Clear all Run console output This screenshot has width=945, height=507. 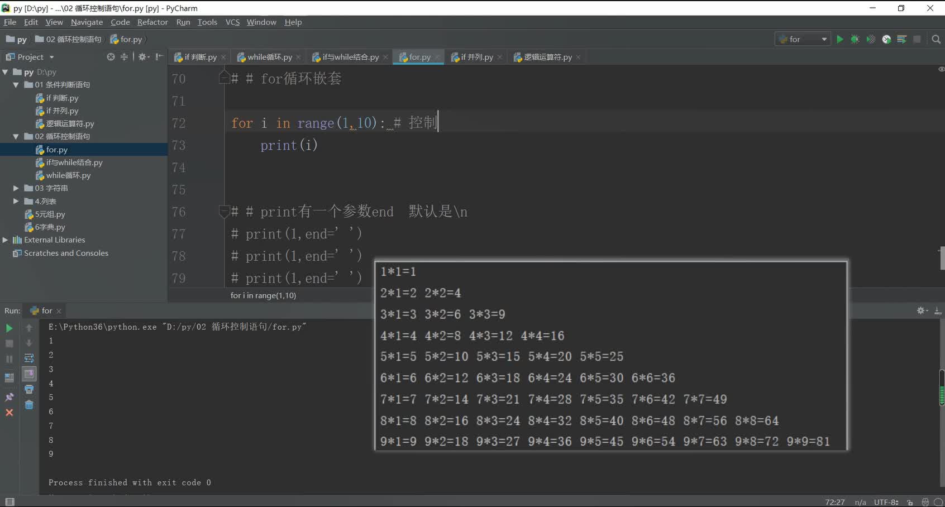point(29,405)
